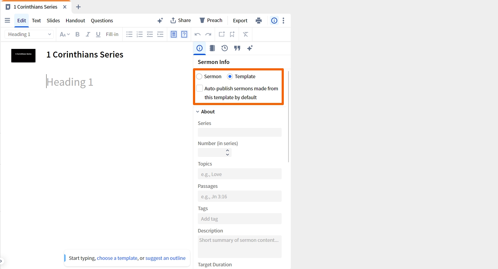This screenshot has height=269, width=498.
Task: Enable auto-publish sermons from this template
Action: [199, 88]
